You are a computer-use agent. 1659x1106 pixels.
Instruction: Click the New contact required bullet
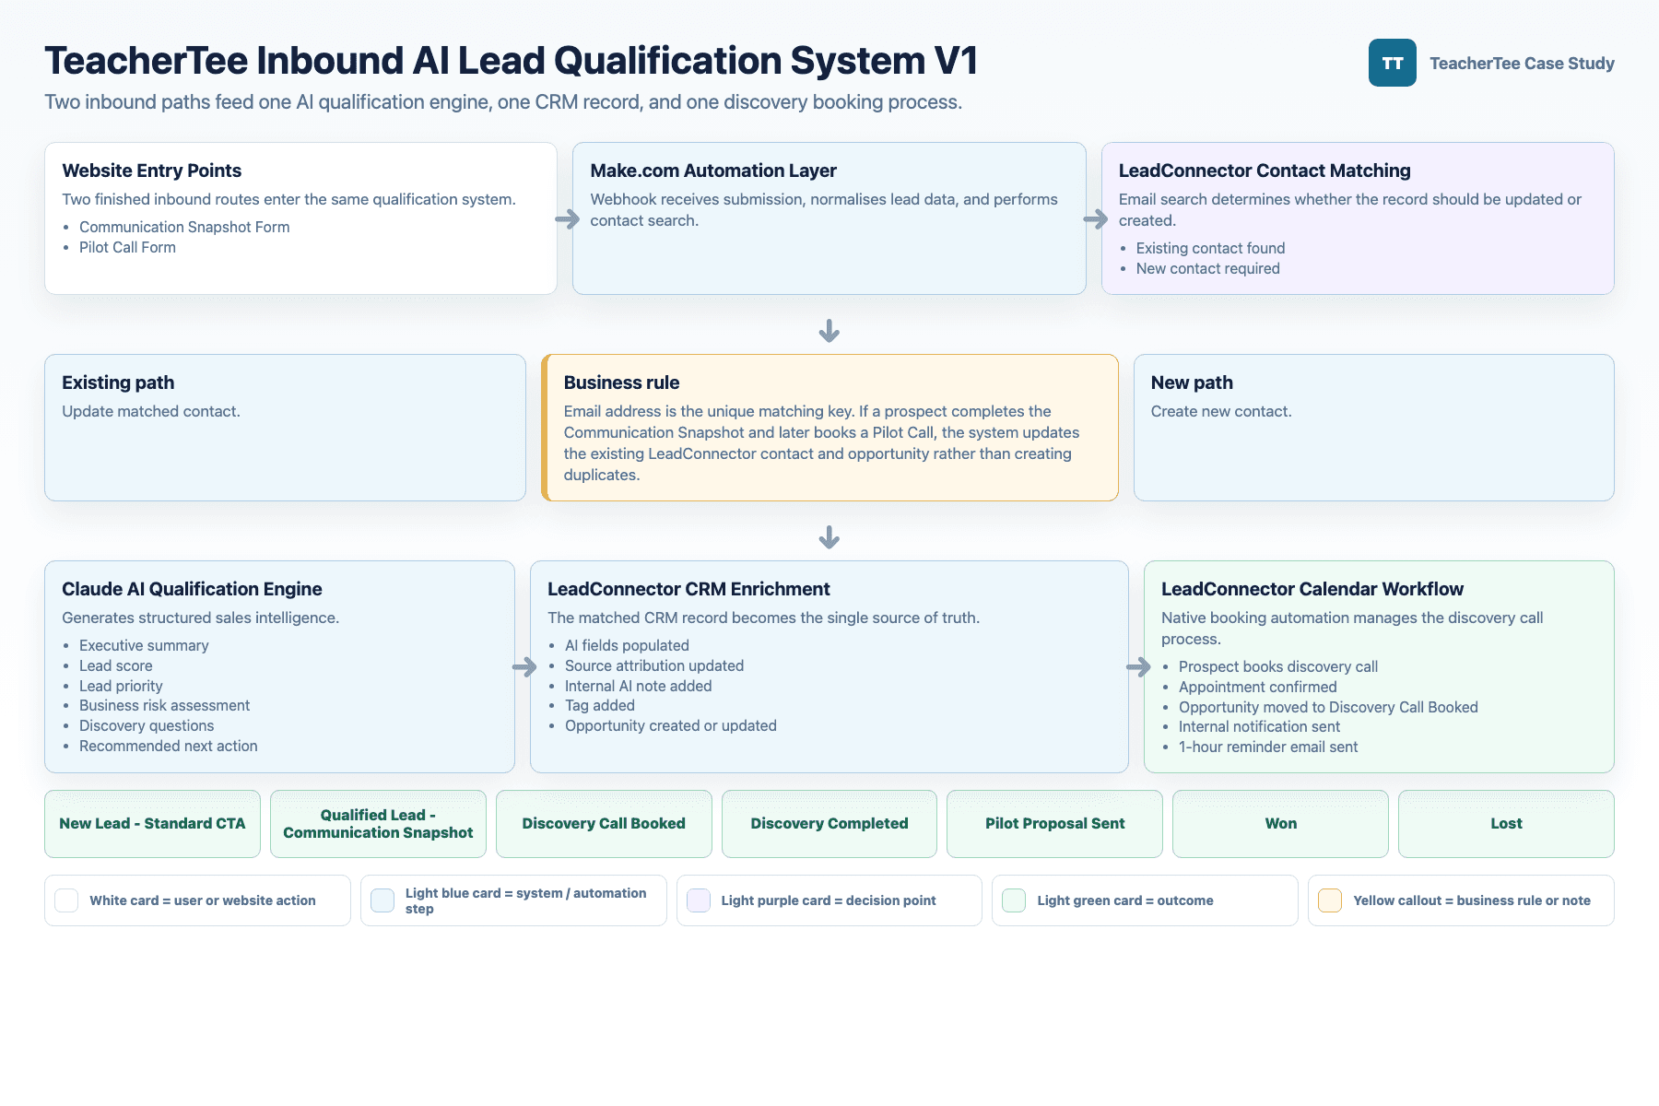point(1207,268)
